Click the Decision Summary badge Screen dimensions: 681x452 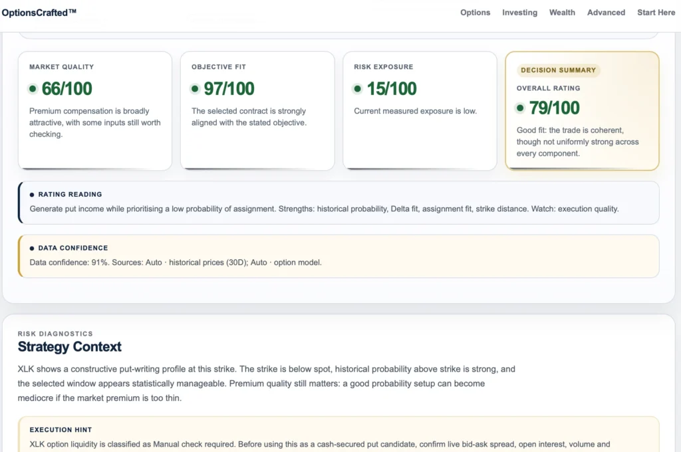pyautogui.click(x=558, y=70)
